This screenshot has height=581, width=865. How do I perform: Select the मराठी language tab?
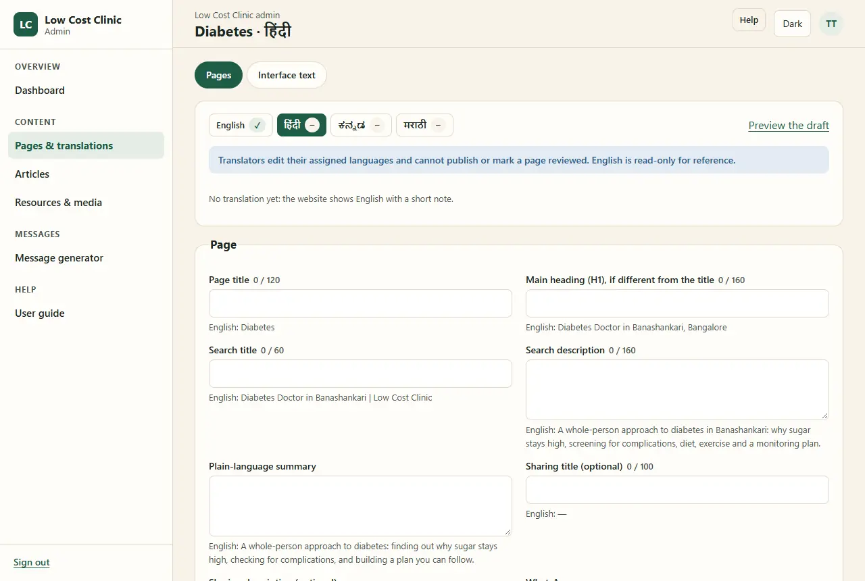[424, 125]
